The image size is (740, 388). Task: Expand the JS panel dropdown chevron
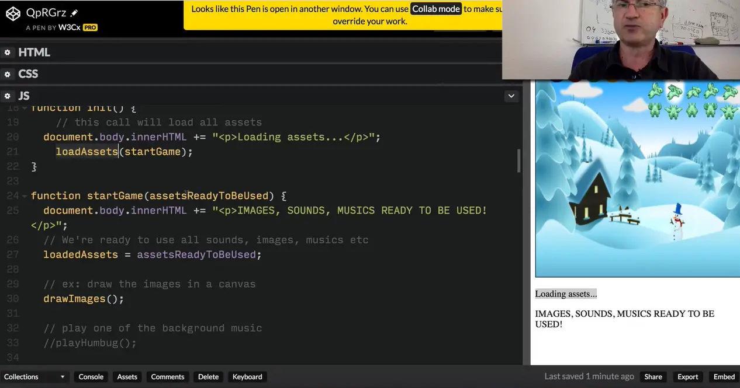tap(511, 96)
